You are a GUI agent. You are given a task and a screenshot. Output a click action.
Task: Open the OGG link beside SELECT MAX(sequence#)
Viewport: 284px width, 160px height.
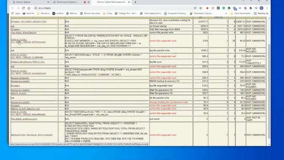(28, 72)
